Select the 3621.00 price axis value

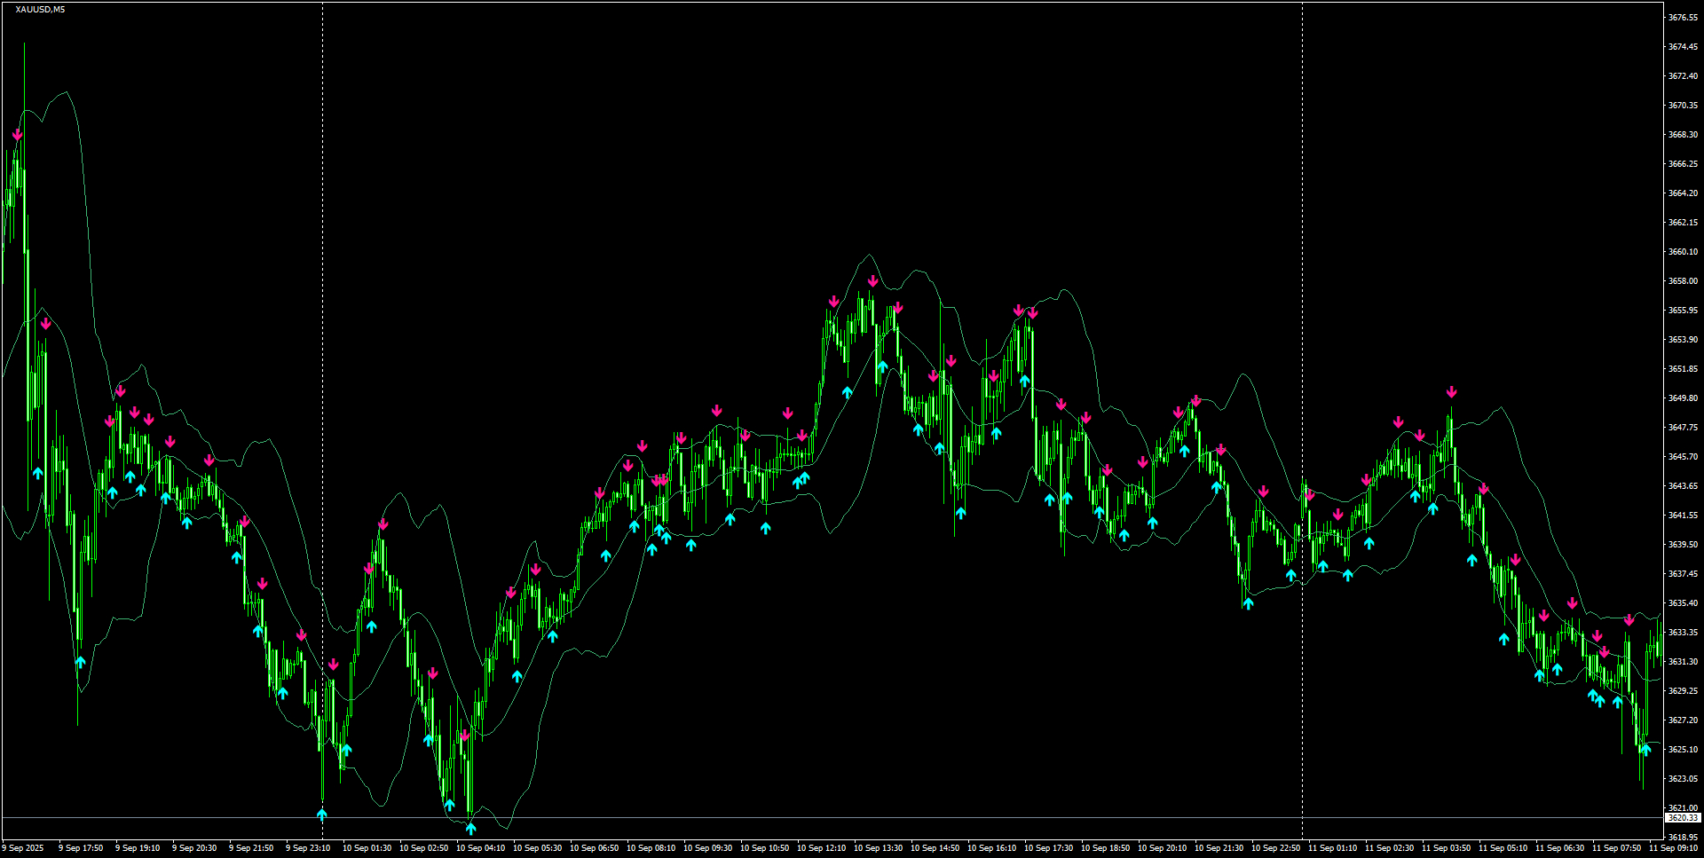[x=1684, y=808]
